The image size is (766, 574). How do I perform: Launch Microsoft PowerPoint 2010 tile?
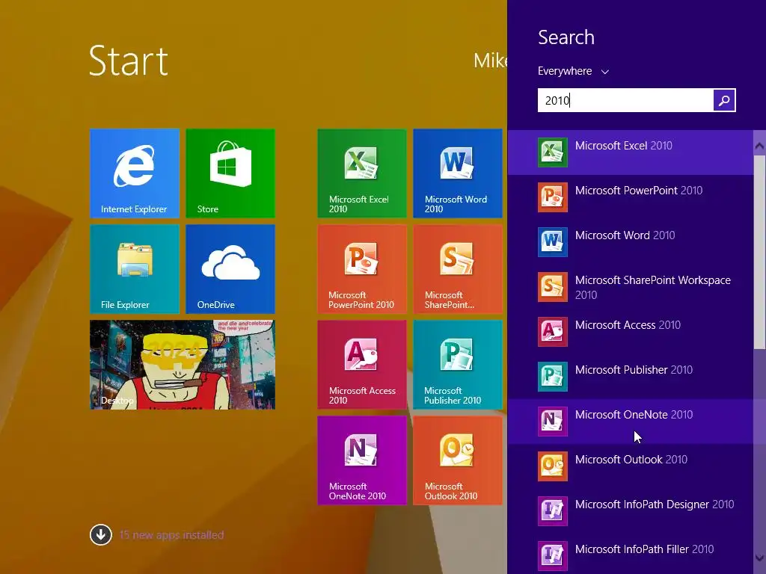pyautogui.click(x=362, y=268)
